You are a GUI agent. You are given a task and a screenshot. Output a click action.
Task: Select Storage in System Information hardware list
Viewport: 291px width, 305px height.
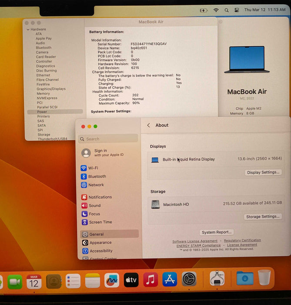pos(44,135)
